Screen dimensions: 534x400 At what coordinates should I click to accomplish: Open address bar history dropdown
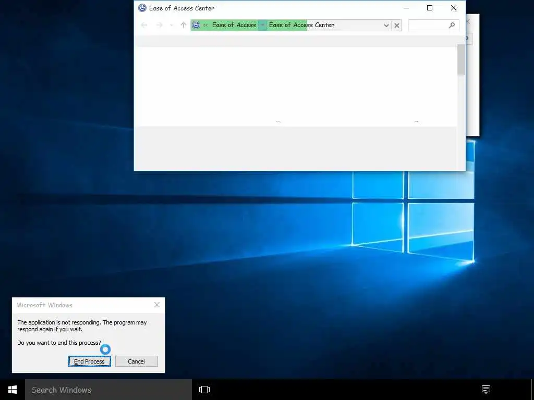[x=386, y=25]
